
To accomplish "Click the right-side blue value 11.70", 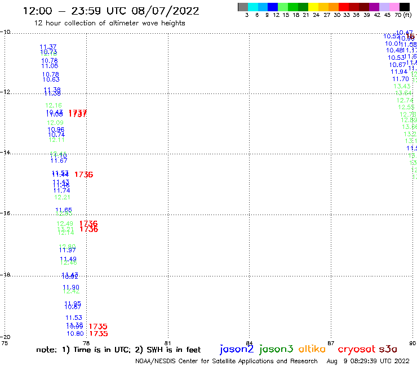I will [401, 79].
